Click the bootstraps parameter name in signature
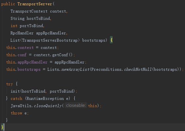Screen dimensions: 185x131 coord(94,40)
